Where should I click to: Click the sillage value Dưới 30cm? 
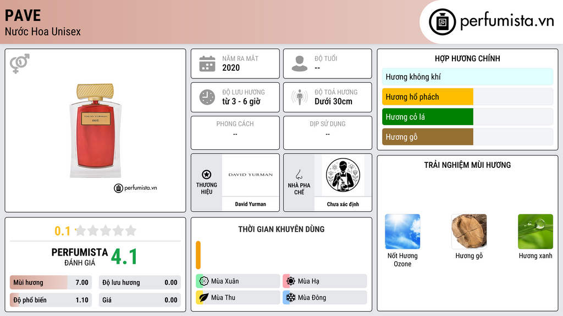[334, 101]
